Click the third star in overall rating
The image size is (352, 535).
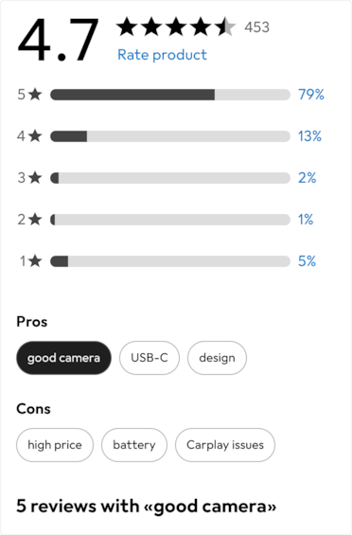(x=176, y=27)
